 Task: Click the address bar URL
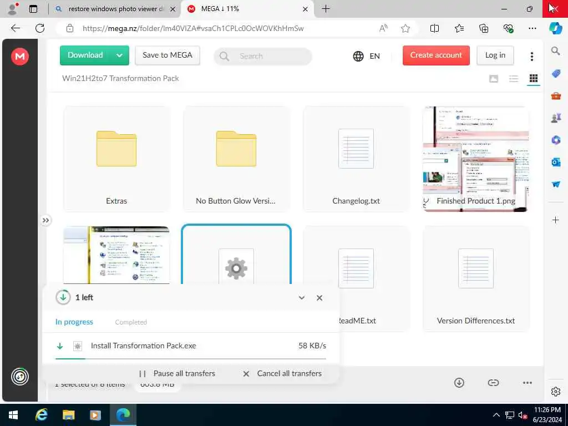(193, 29)
